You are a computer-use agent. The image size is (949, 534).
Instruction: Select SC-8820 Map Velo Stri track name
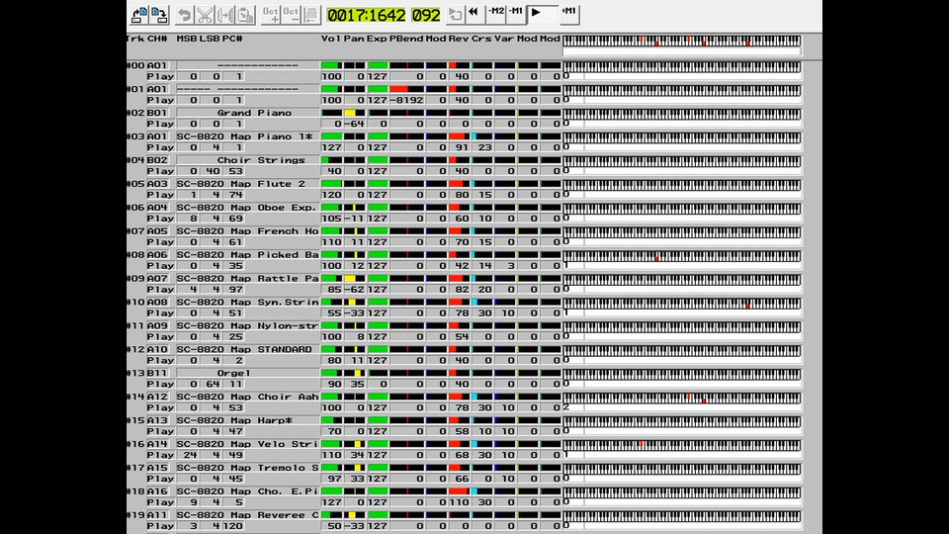pyautogui.click(x=248, y=444)
